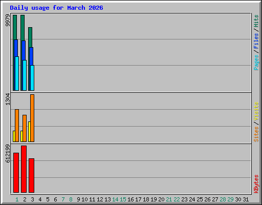Click day number 1 on the axis
262x205 pixels.
(17, 199)
